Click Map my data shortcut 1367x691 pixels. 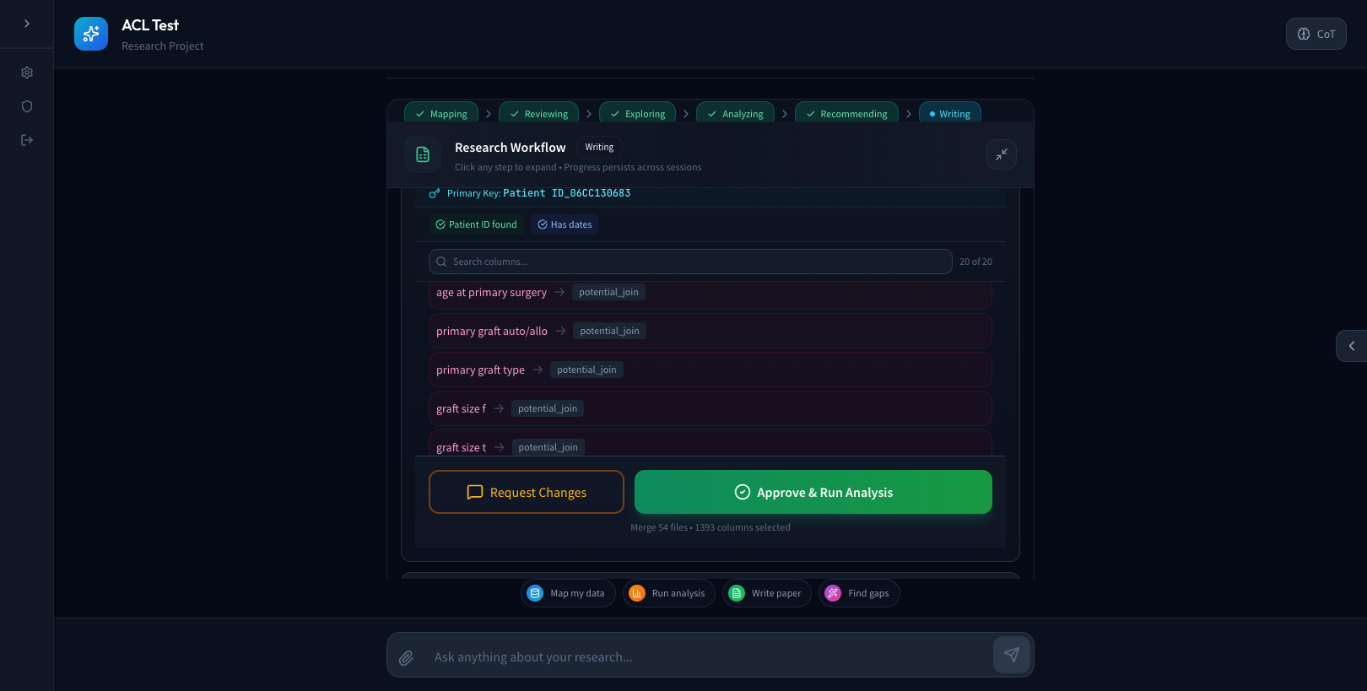point(568,593)
